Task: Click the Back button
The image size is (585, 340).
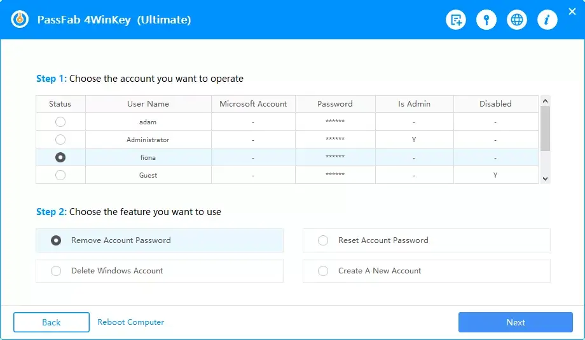Action: pyautogui.click(x=52, y=322)
